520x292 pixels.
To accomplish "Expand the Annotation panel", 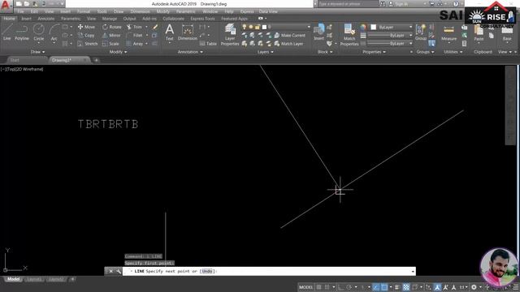I will (190, 52).
